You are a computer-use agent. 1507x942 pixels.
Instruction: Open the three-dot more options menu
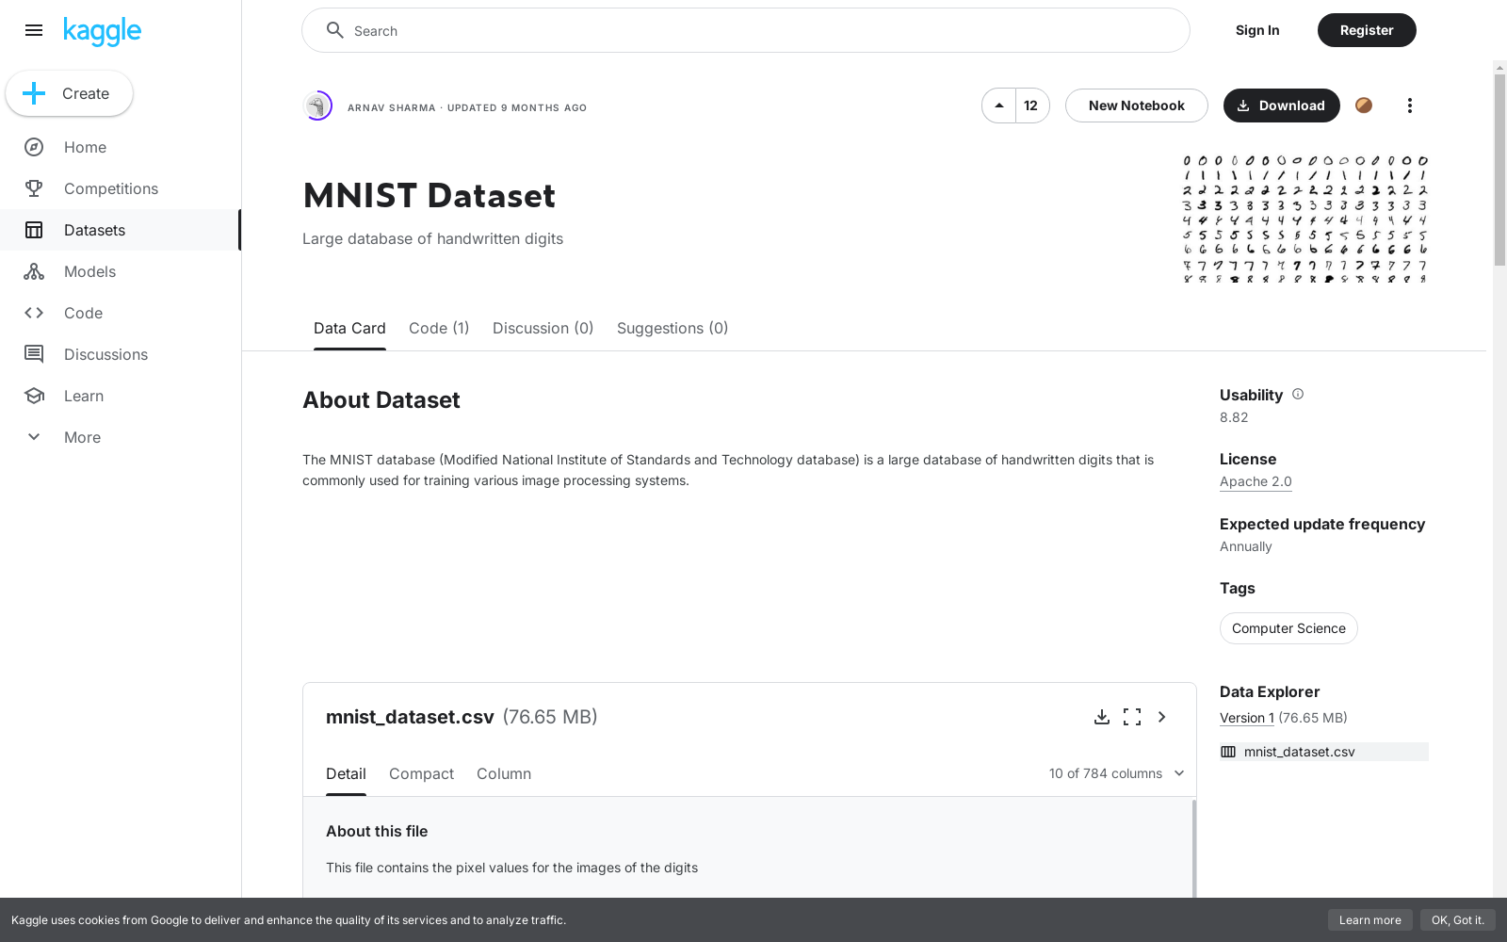click(1409, 106)
